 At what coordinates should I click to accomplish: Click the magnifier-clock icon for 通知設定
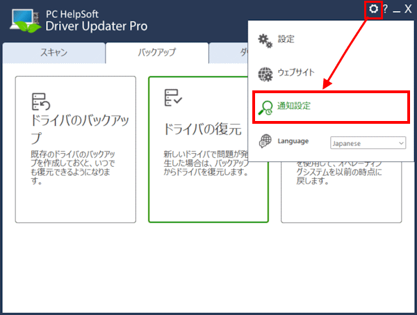tap(265, 108)
